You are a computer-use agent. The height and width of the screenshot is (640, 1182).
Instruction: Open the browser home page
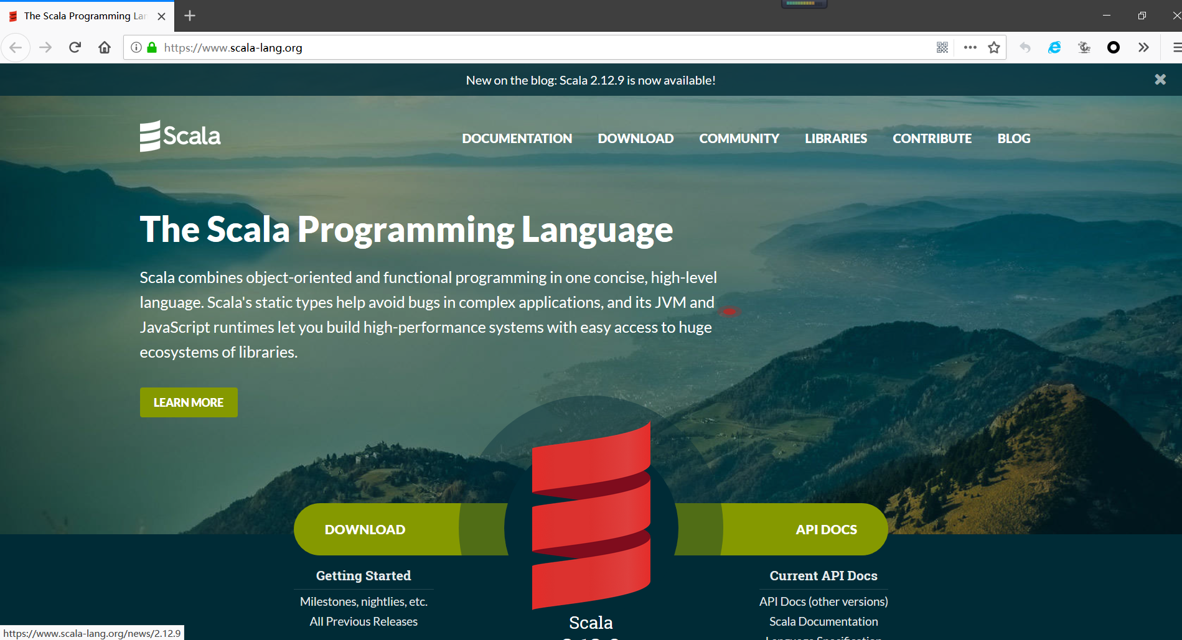point(105,47)
